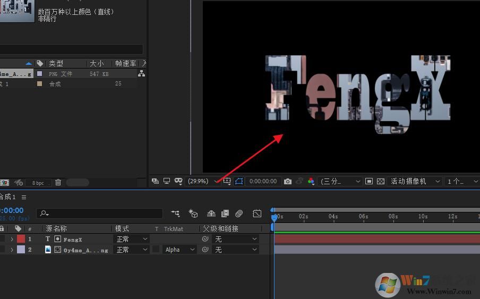Open the Alpha track matte dropdown
This screenshot has width=480, height=299.
180,250
